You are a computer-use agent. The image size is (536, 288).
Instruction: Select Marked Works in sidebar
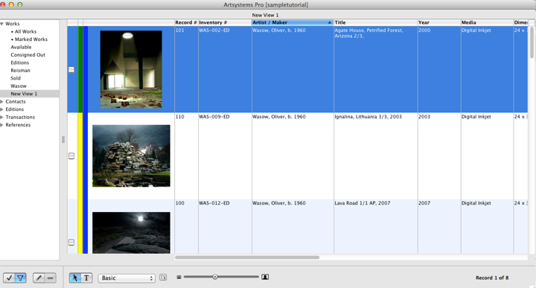(31, 39)
